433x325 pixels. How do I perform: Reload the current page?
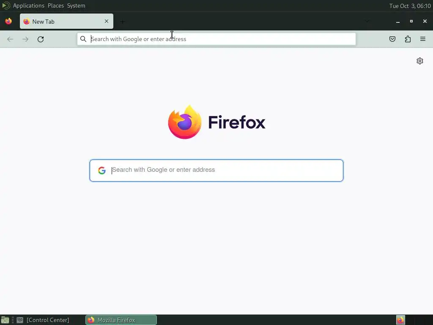pos(41,39)
